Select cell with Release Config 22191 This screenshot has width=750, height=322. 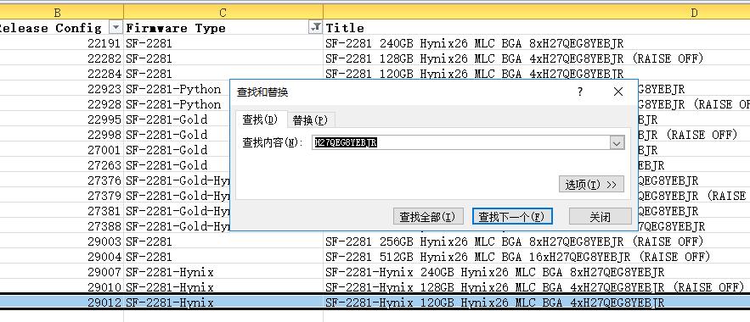click(x=62, y=43)
